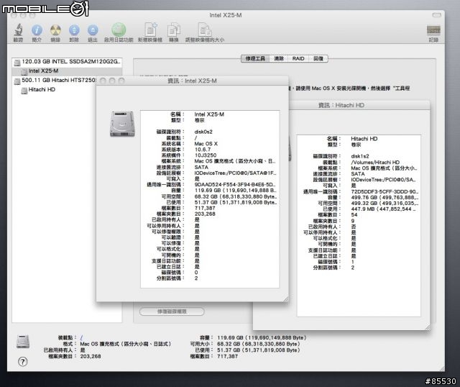Viewport: 460px width, 387px height.
Task: Minimize the Intel X25-M info window
Action: [x=112, y=81]
